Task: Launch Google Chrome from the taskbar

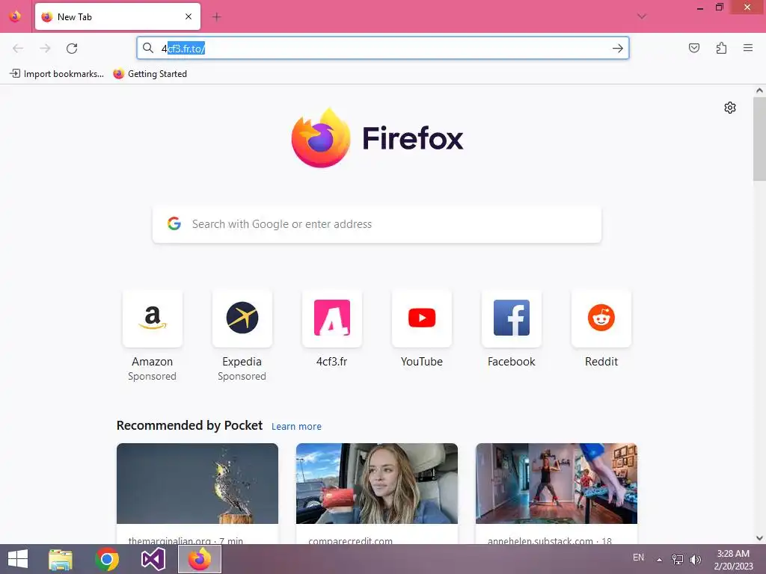Action: [107, 559]
